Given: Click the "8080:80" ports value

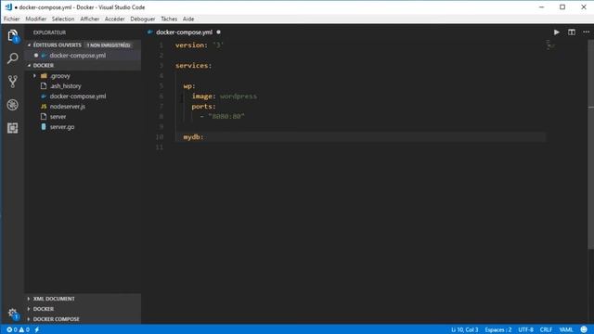Looking at the screenshot, I should (x=226, y=117).
